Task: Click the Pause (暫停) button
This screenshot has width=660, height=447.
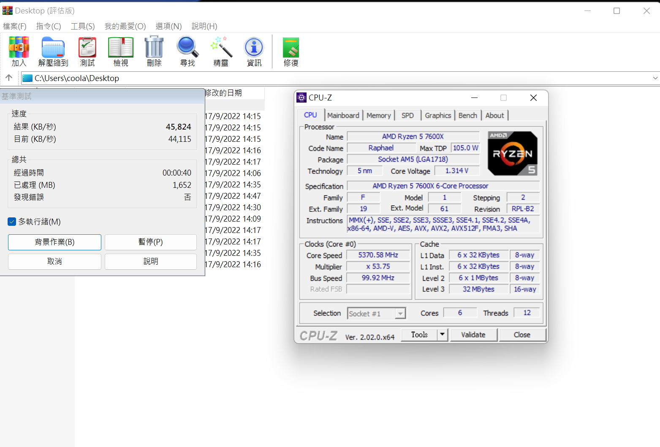Action: click(x=151, y=242)
